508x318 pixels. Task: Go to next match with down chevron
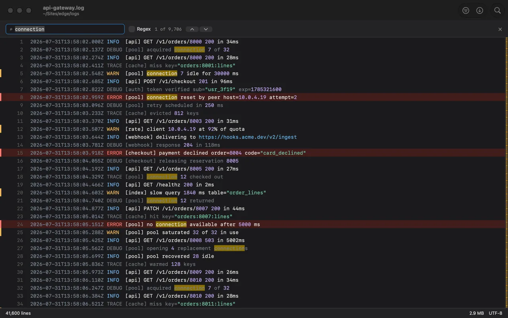tap(206, 29)
